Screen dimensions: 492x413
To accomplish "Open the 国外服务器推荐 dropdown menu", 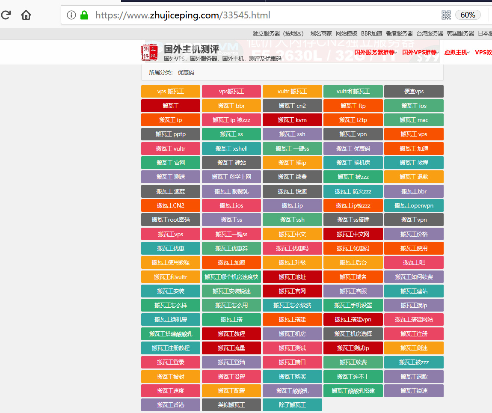I will click(x=375, y=52).
